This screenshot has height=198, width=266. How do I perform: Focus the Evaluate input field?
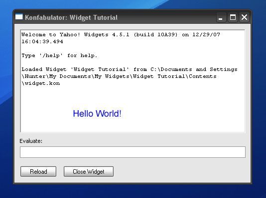pos(133,152)
